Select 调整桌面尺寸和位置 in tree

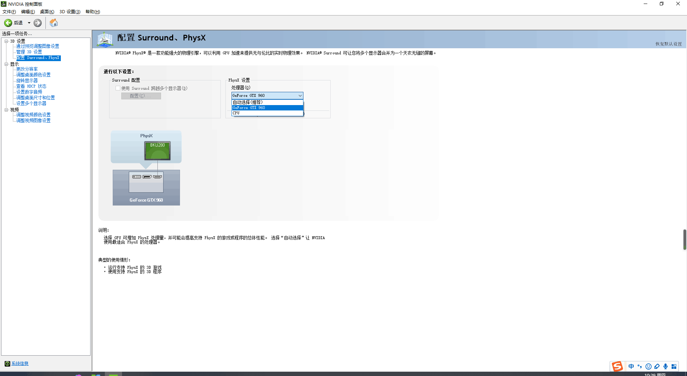[x=35, y=98]
